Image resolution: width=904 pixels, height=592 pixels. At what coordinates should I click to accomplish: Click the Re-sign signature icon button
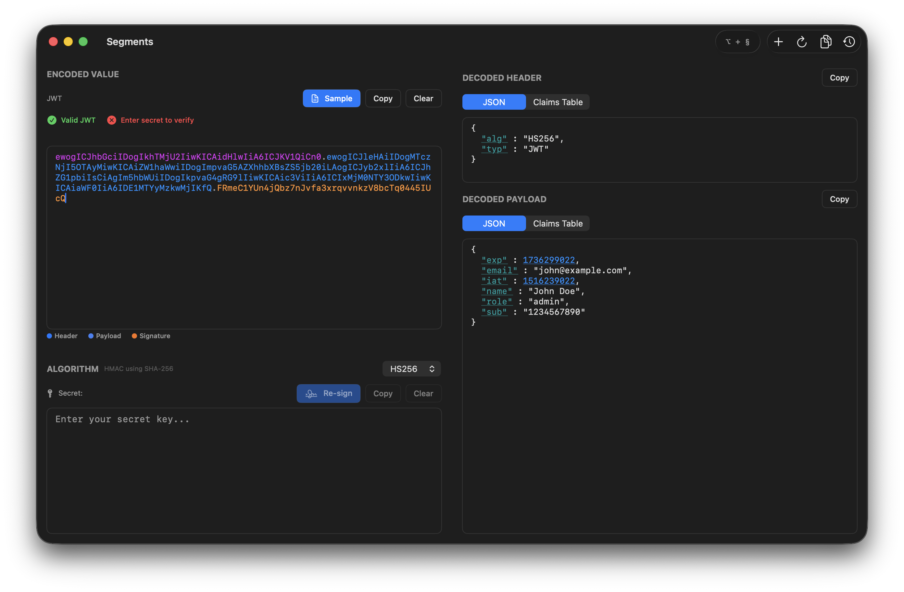(x=311, y=393)
